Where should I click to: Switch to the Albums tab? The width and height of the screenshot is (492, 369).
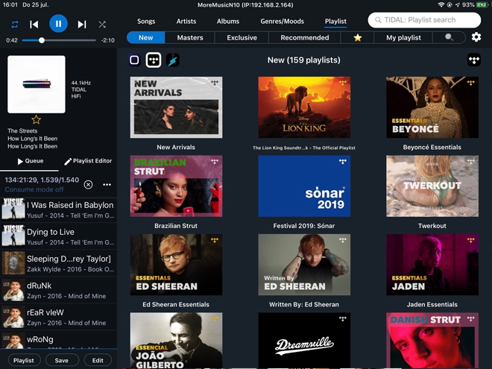[x=228, y=22]
